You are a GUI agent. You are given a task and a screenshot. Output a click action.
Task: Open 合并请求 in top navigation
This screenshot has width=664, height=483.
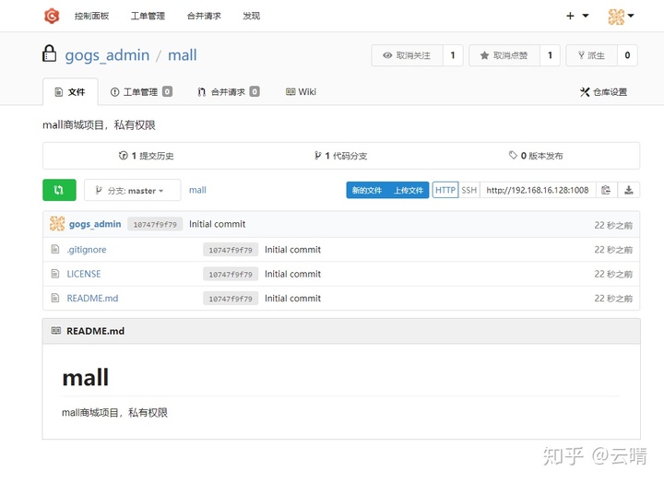tap(204, 16)
